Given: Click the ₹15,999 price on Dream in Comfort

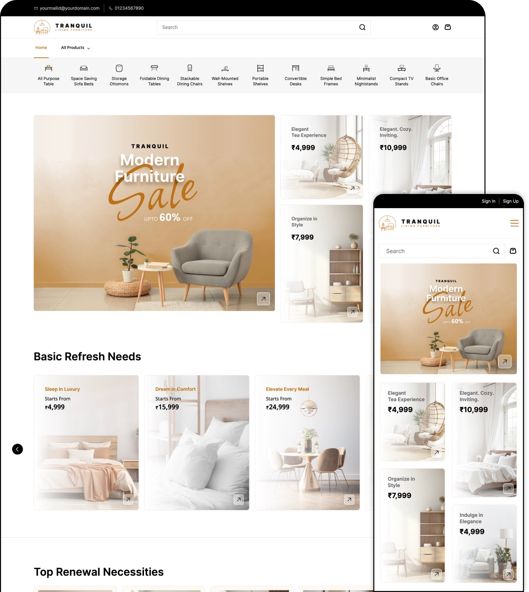Looking at the screenshot, I should click(x=167, y=407).
